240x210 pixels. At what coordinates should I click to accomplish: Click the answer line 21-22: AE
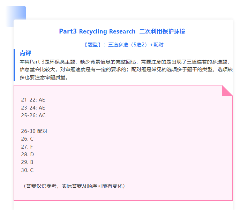coord(33,100)
